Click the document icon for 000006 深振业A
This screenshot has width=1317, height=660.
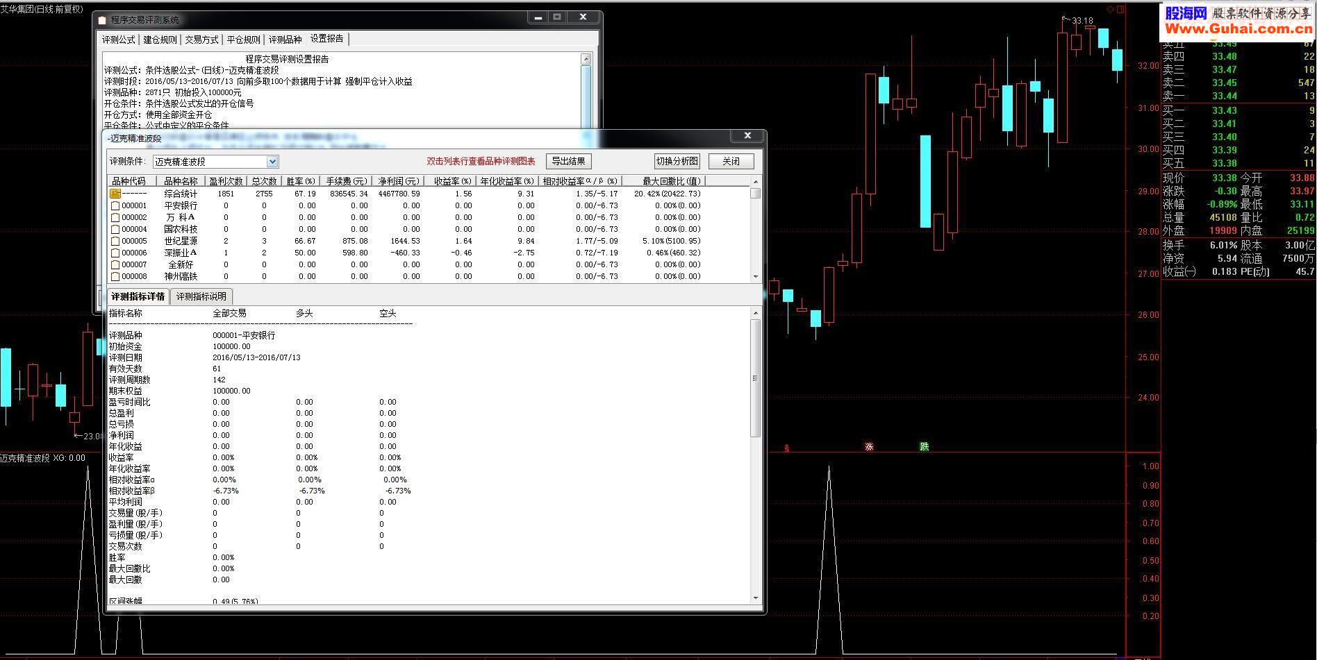click(x=115, y=253)
